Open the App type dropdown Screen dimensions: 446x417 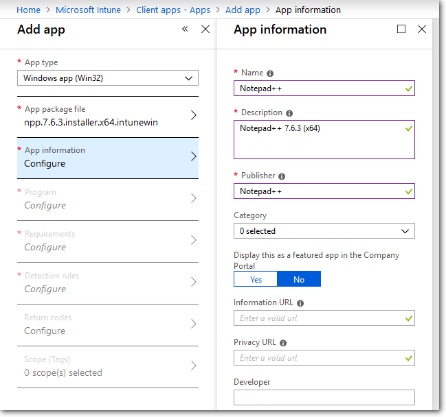(x=108, y=78)
